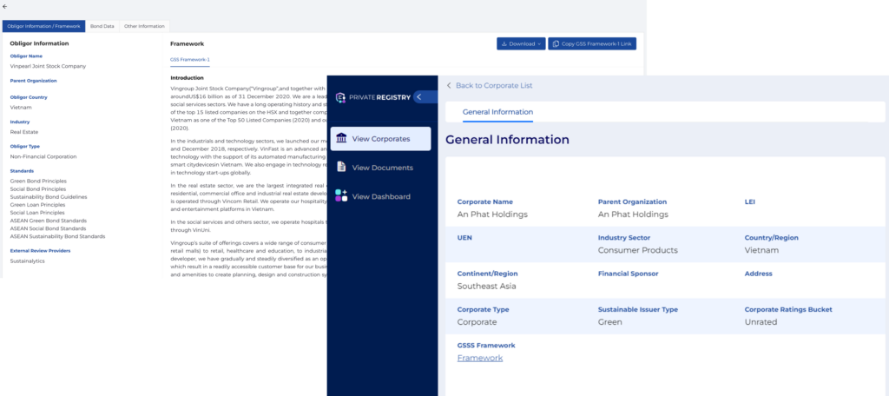Click the View Documents file icon
This screenshot has height=396, width=889.
click(x=341, y=167)
